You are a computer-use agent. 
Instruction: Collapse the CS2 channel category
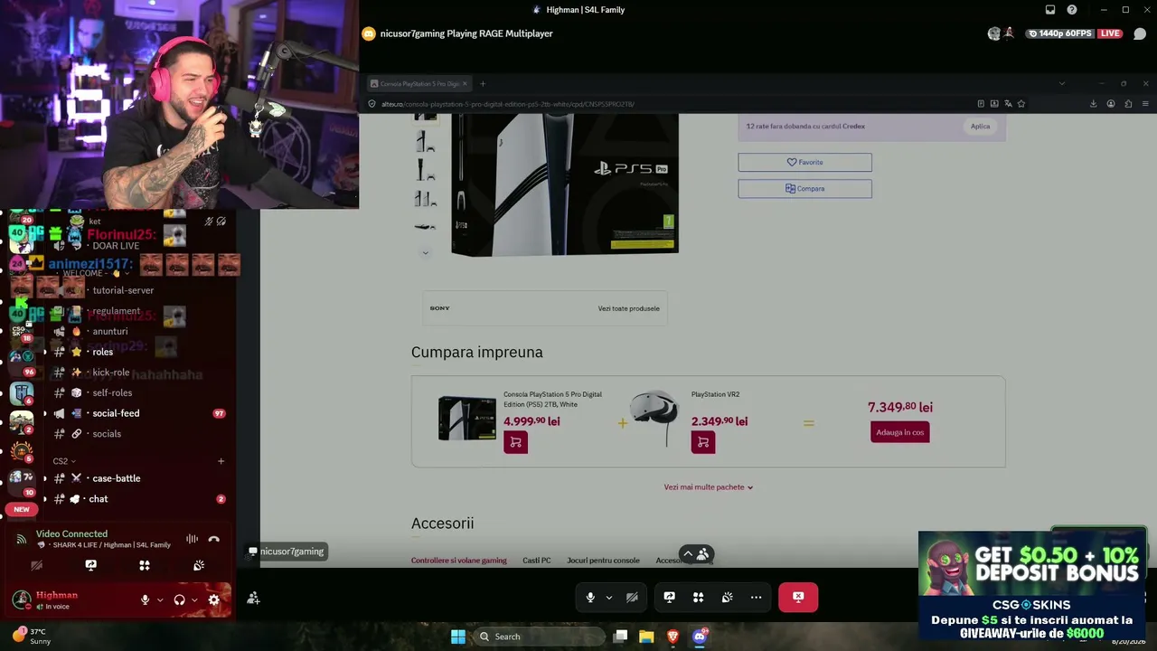[x=64, y=461]
